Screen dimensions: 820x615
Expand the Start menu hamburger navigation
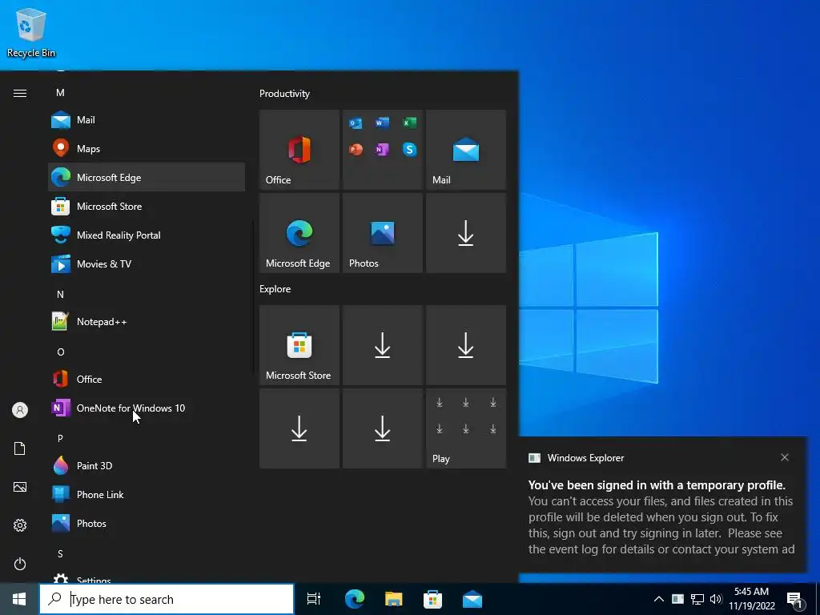20,93
